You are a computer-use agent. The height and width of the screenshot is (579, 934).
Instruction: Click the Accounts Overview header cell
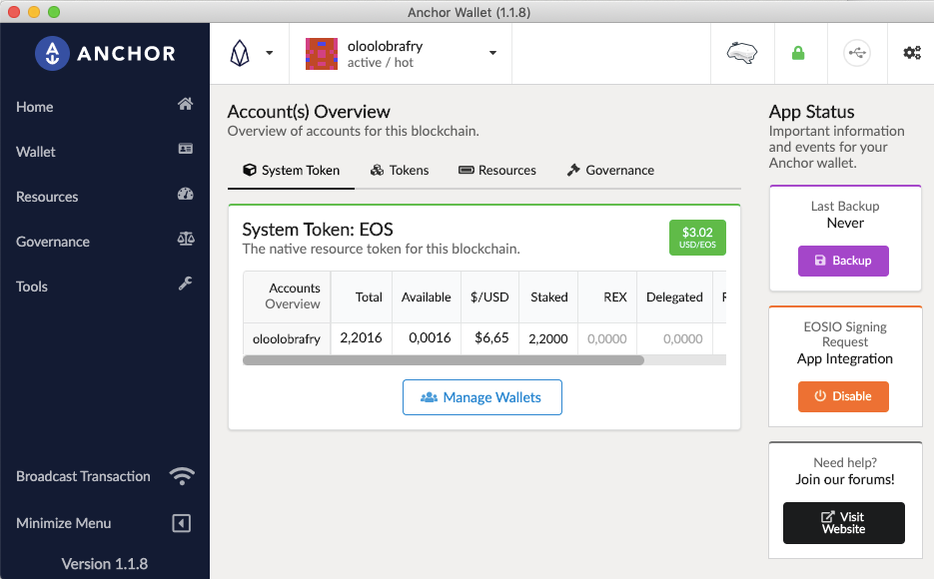pyautogui.click(x=287, y=296)
